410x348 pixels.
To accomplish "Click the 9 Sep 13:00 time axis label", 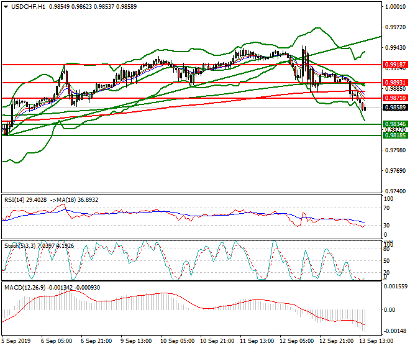I will coord(136,341).
